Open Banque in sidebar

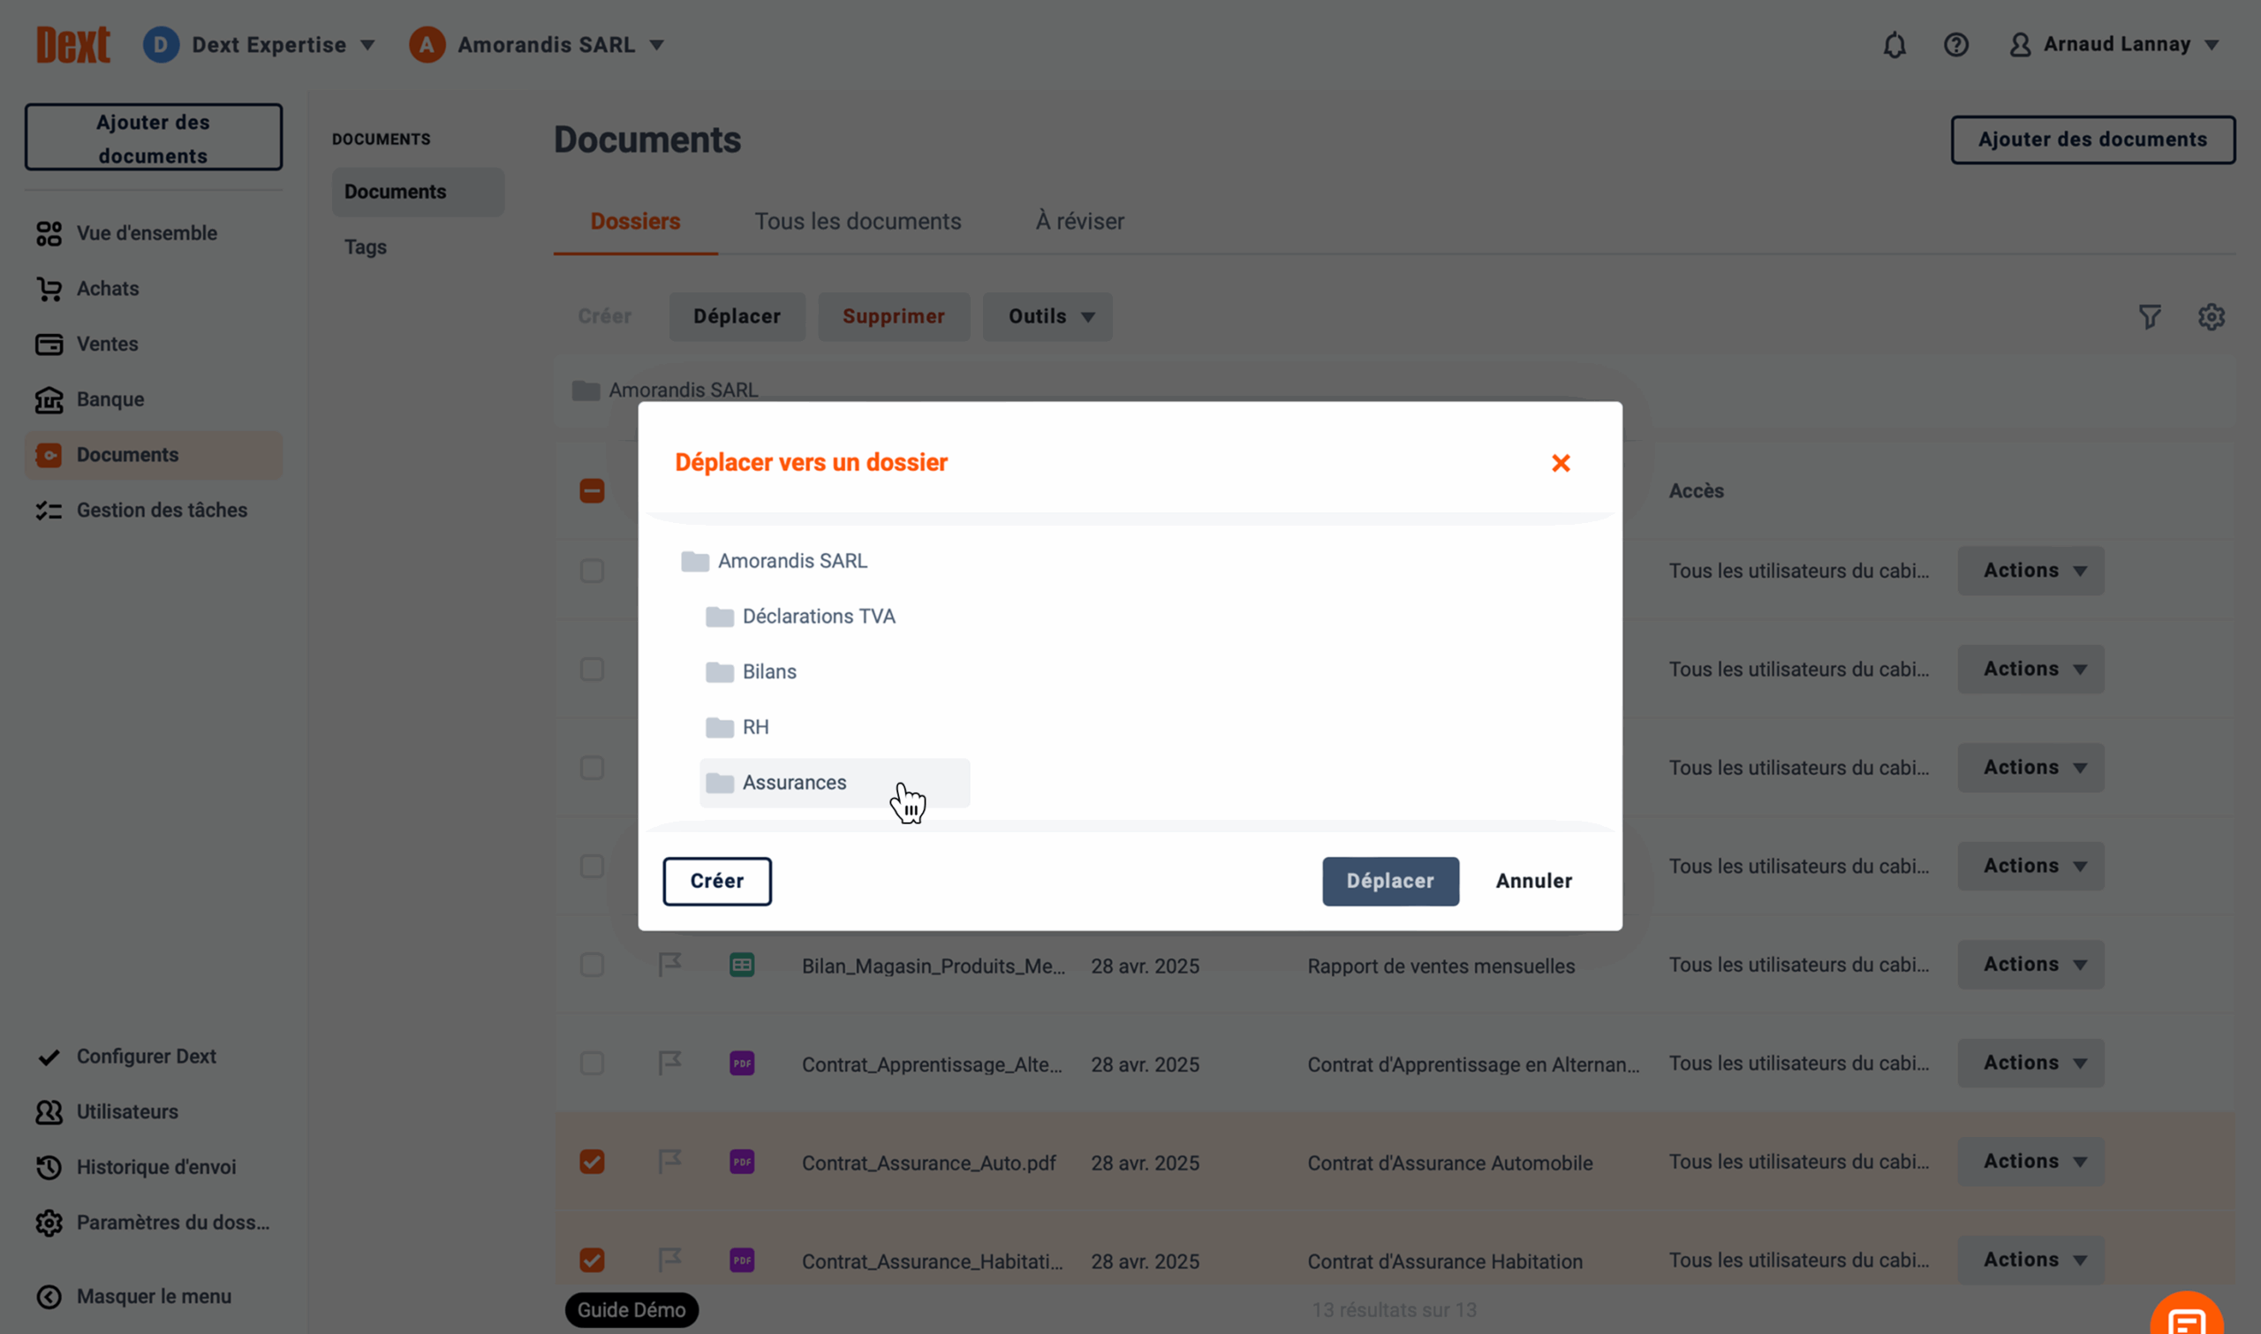pos(154,400)
